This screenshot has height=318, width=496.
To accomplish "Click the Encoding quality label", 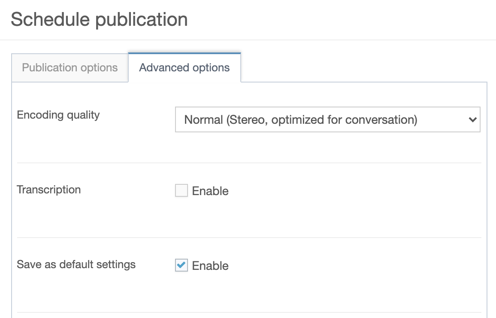I will 58,115.
